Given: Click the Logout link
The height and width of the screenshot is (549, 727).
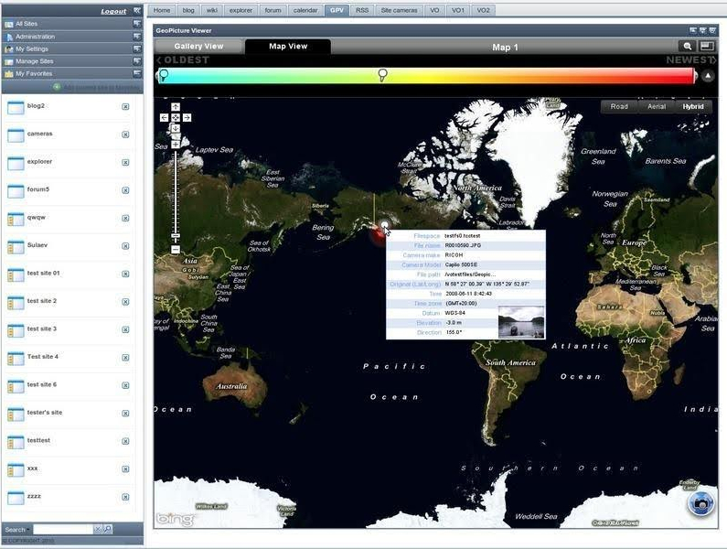Looking at the screenshot, I should [113, 11].
